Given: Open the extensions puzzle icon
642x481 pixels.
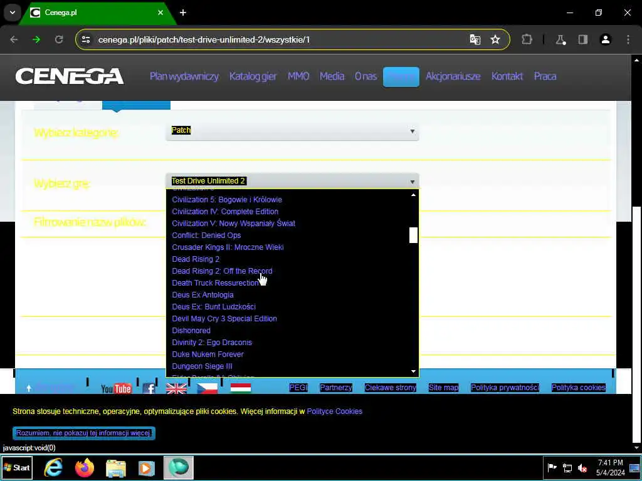Looking at the screenshot, I should click(x=527, y=39).
